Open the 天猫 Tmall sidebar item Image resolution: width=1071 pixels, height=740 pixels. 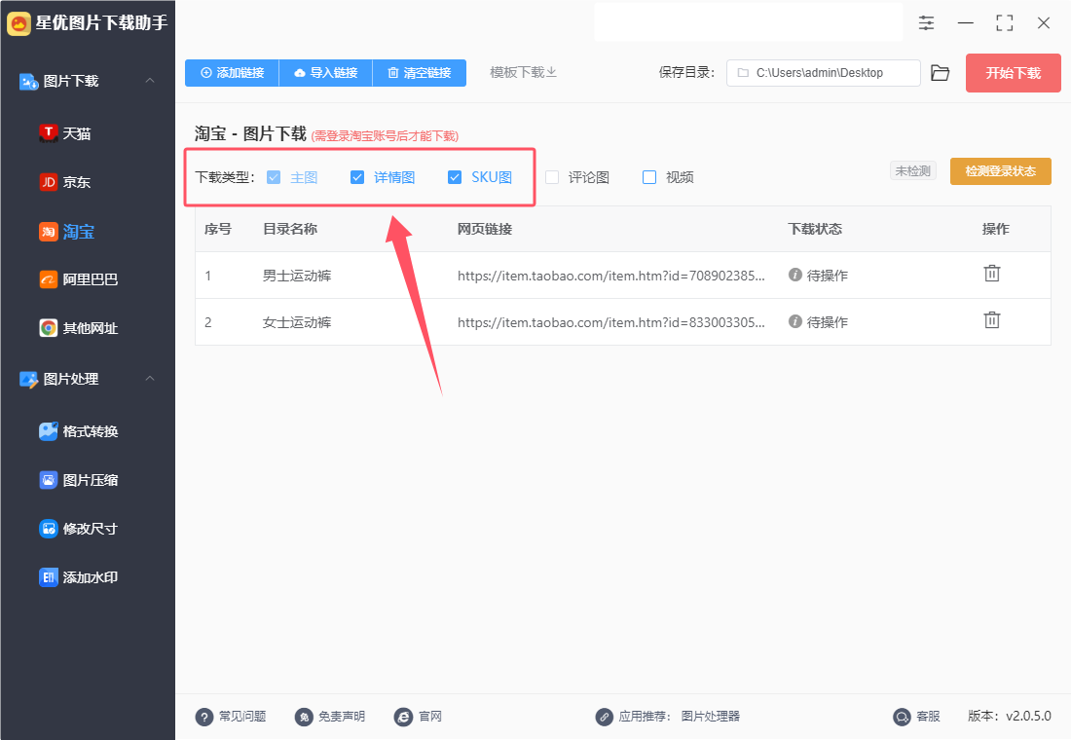coord(65,133)
